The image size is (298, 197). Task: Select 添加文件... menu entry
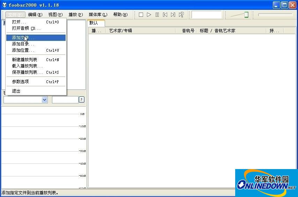36,38
